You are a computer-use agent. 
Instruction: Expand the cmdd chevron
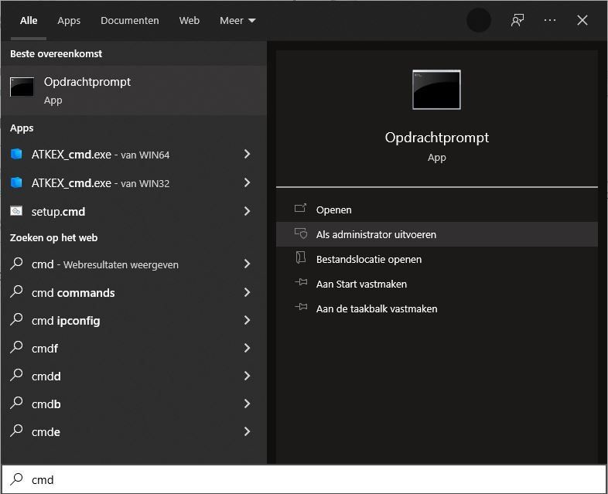point(247,376)
